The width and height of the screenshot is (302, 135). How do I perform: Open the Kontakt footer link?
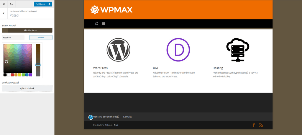point(127,117)
